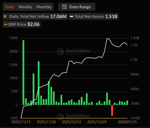The image size is (150, 128).
Task: Click the 1.51B net assets value
Action: point(111,17)
